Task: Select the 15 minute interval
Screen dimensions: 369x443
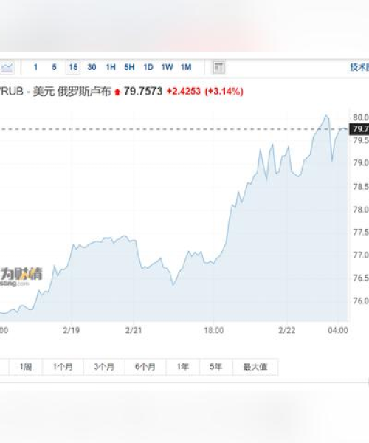Action: pyautogui.click(x=73, y=67)
